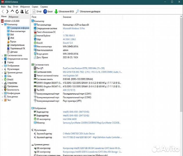Expand the Мультимедиа tree node
Screen dimensions: 183x156
tap(2, 69)
